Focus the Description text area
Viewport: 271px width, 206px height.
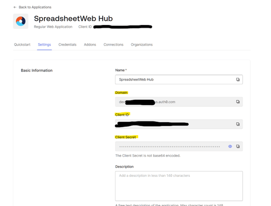pyautogui.click(x=179, y=186)
